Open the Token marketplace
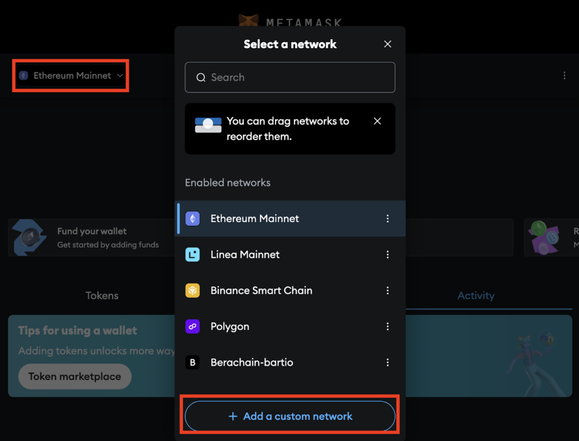The width and height of the screenshot is (579, 441). (74, 376)
